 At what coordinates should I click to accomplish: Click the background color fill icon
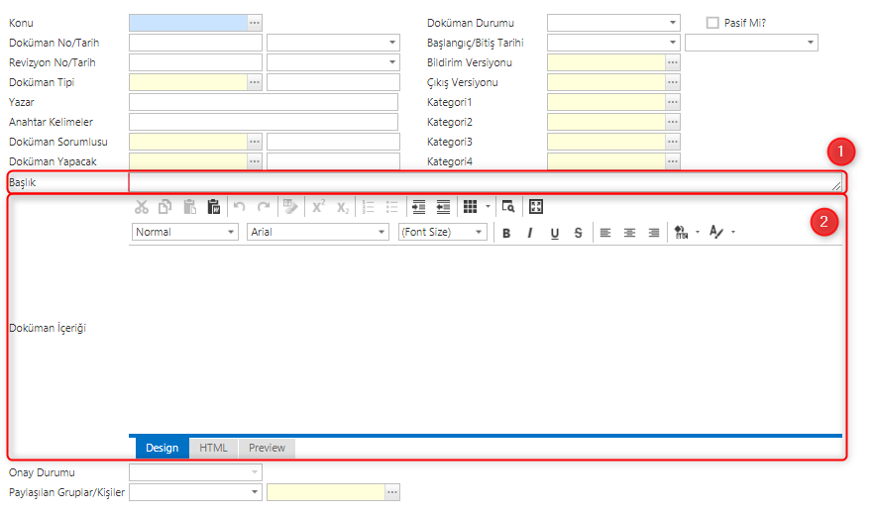681,232
